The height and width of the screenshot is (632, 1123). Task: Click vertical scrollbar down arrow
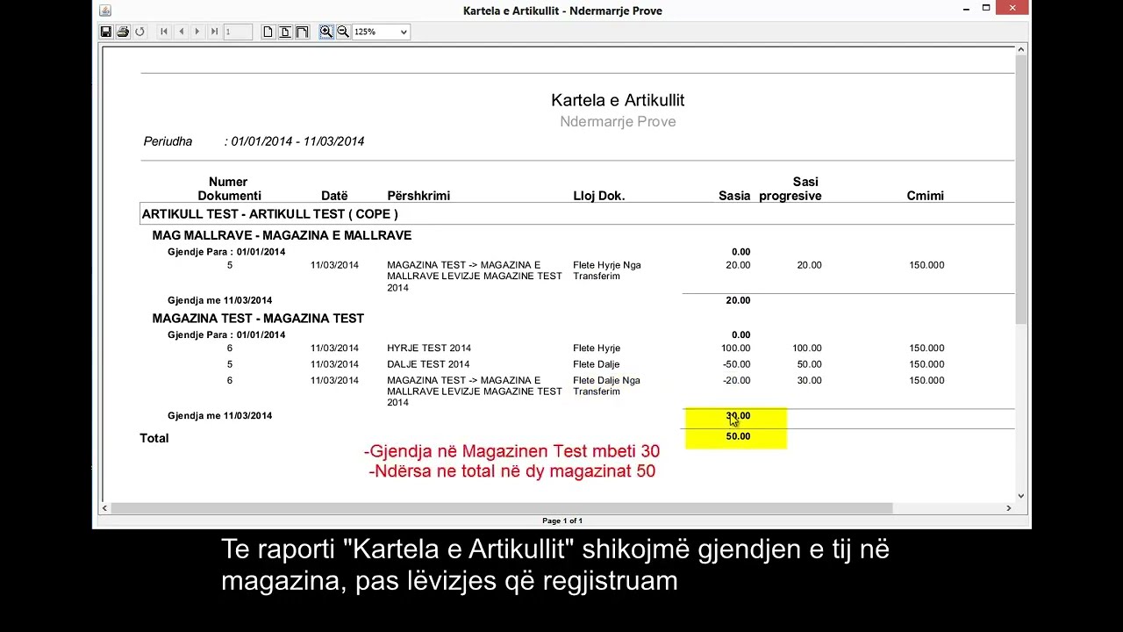tap(1021, 496)
